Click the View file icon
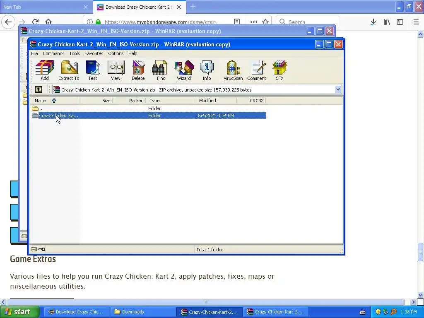Viewport: 424px width, 318px height. 116,70
